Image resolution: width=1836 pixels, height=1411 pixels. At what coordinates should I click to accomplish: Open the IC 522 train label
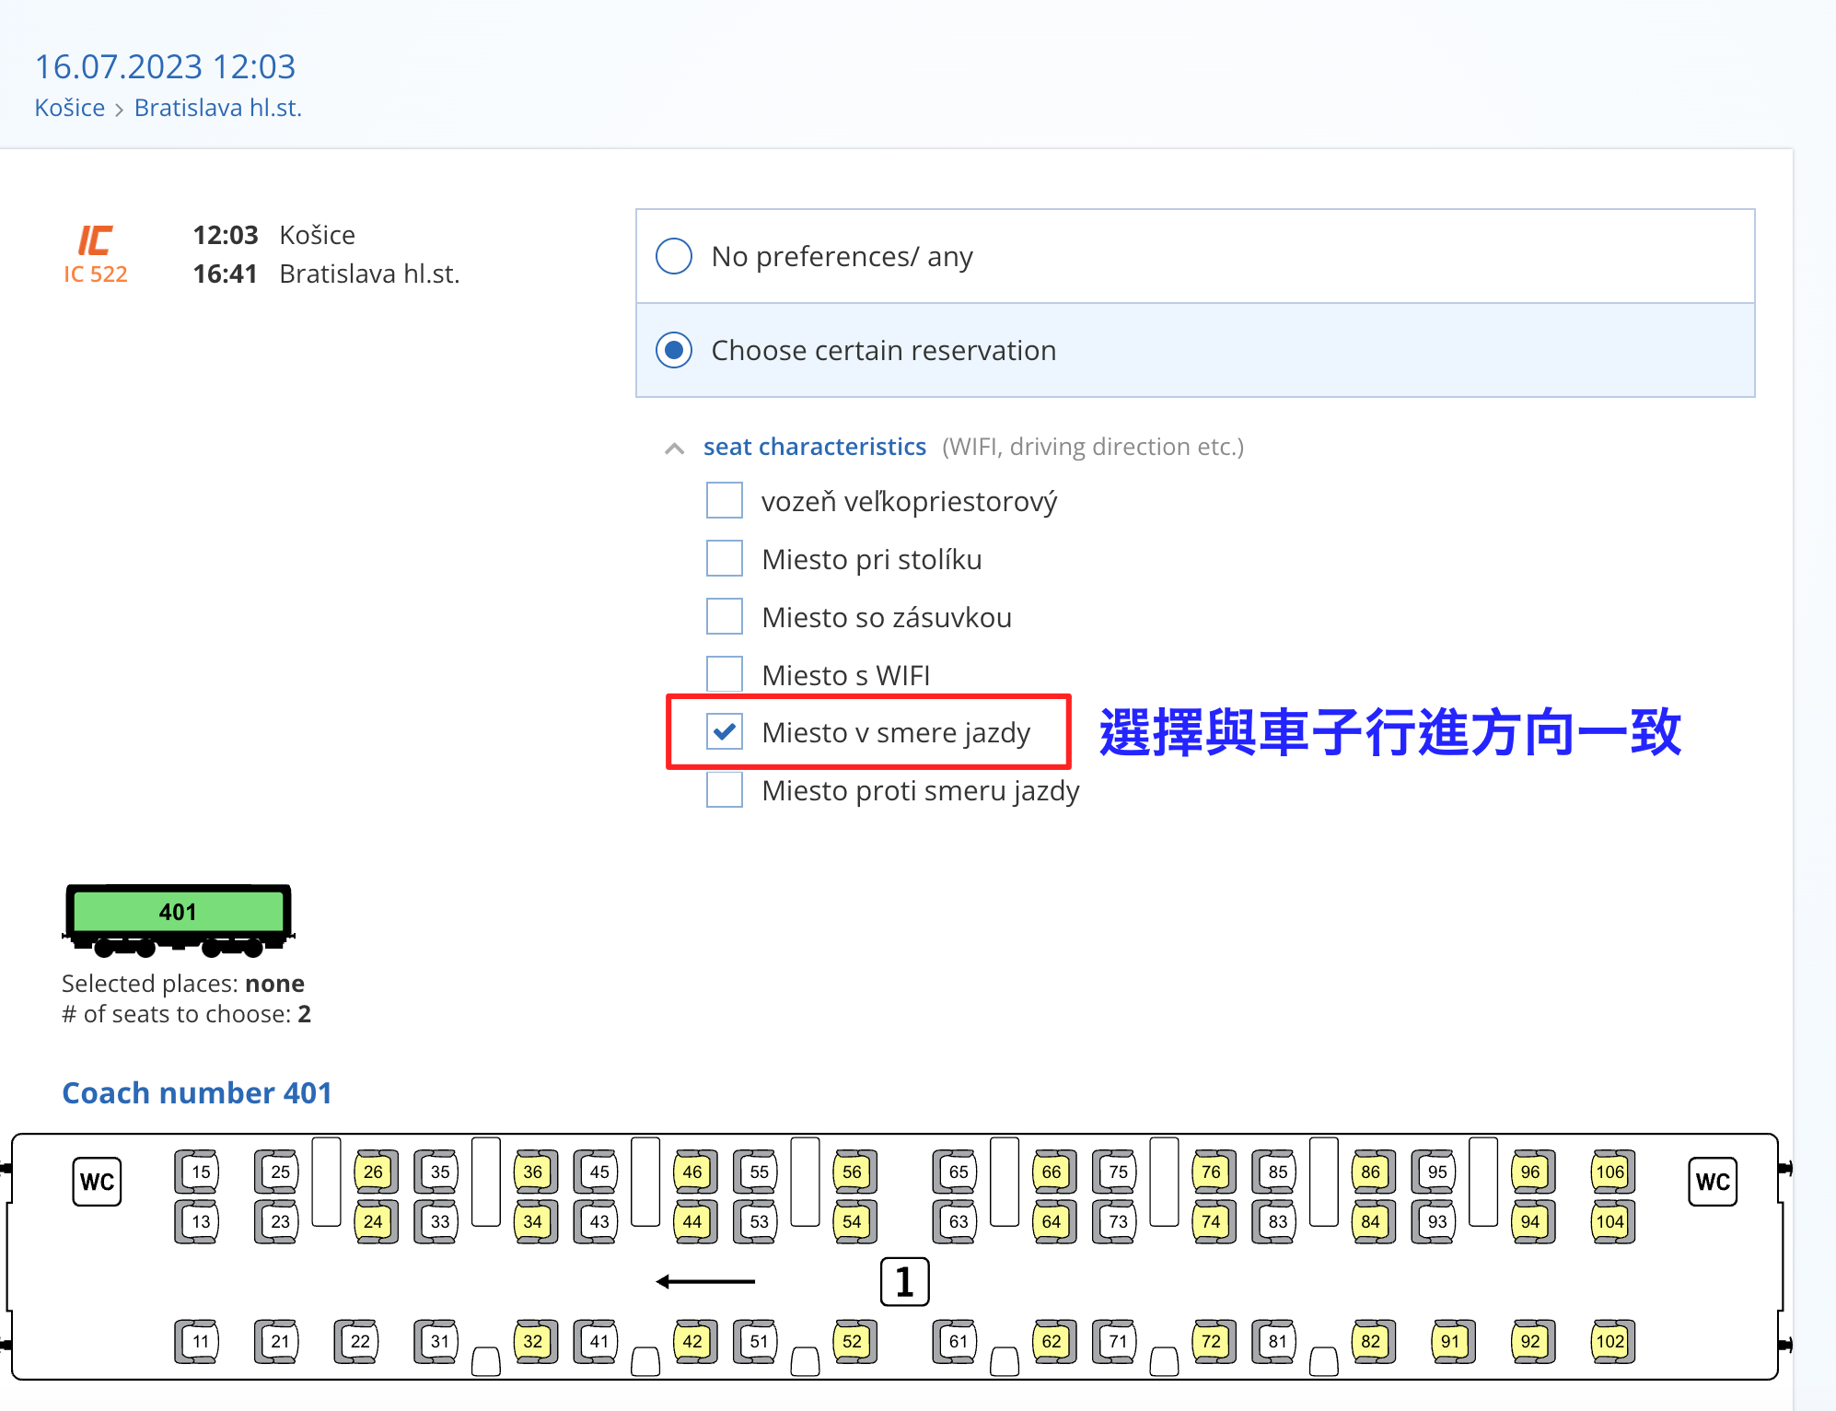(96, 274)
